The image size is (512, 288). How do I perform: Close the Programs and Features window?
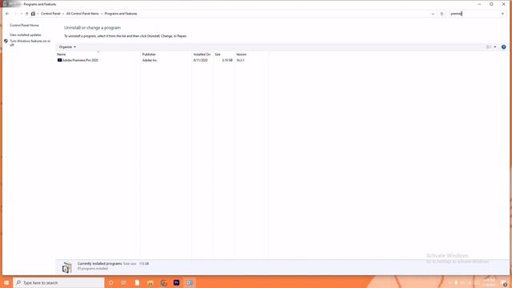(503, 4)
